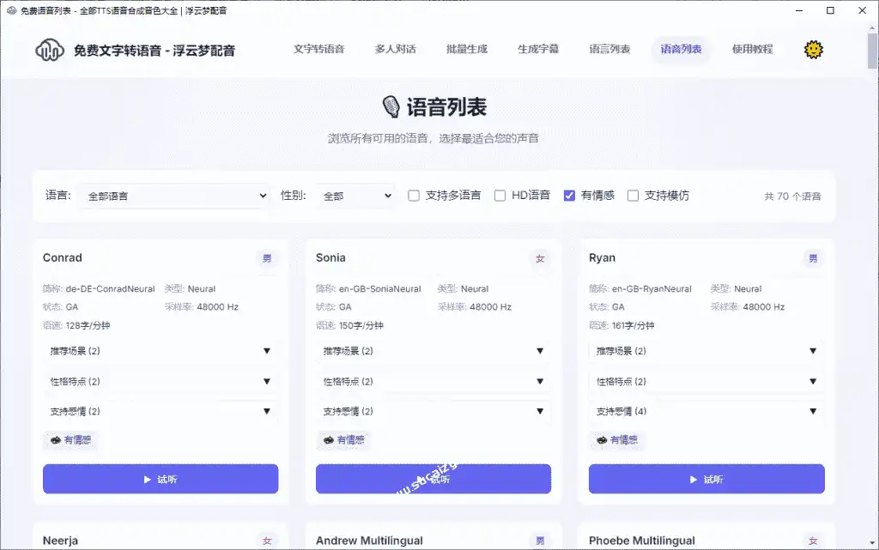
Task: Enable the 支持多语言 checkbox
Action: click(414, 196)
